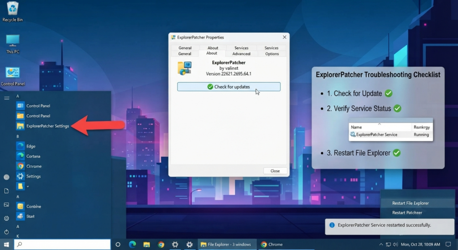
Task: Expand the Start menu hamburger button
Action: [7, 98]
